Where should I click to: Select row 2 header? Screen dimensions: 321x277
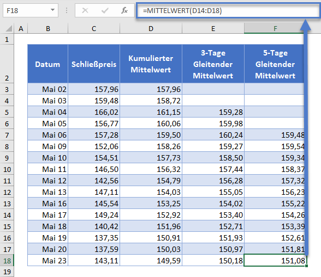7,64
